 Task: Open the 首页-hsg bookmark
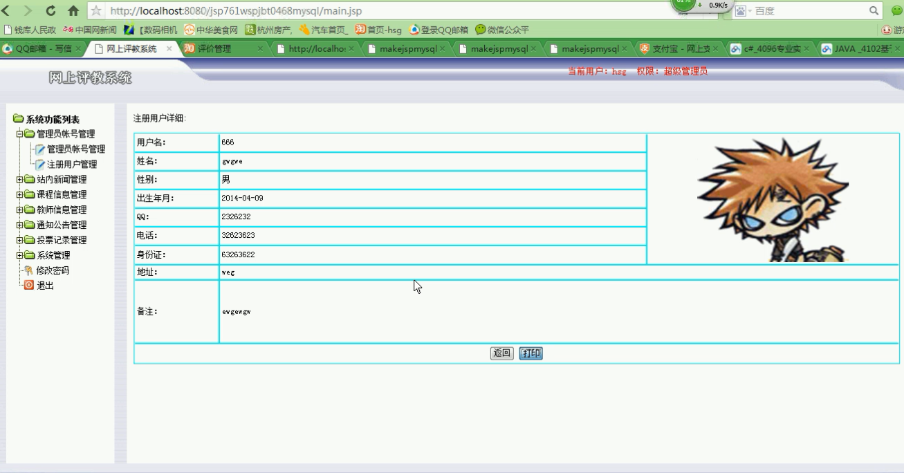pyautogui.click(x=378, y=30)
